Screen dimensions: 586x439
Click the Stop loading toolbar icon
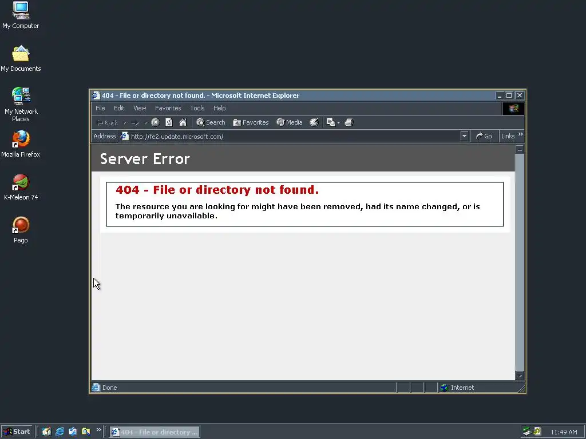coord(156,122)
